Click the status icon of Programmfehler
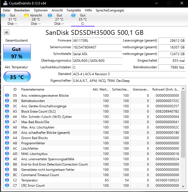 coord(7,143)
